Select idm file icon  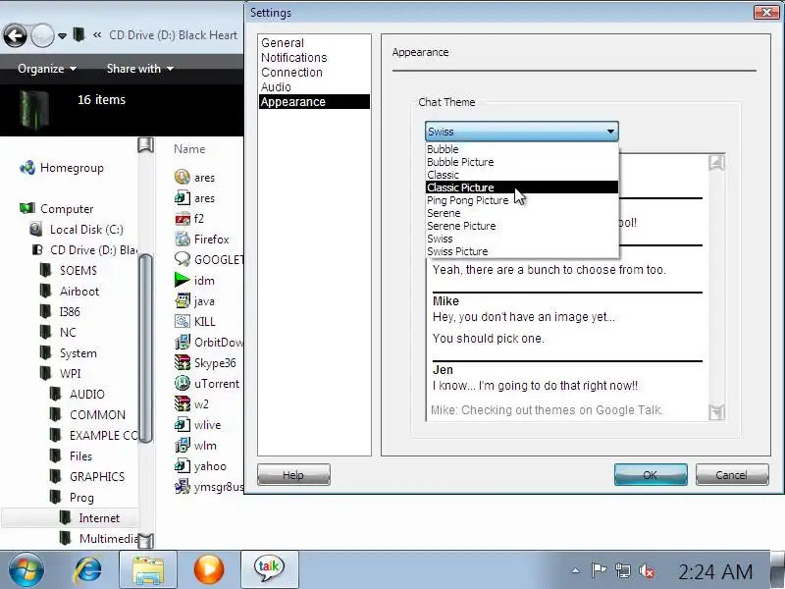183,281
